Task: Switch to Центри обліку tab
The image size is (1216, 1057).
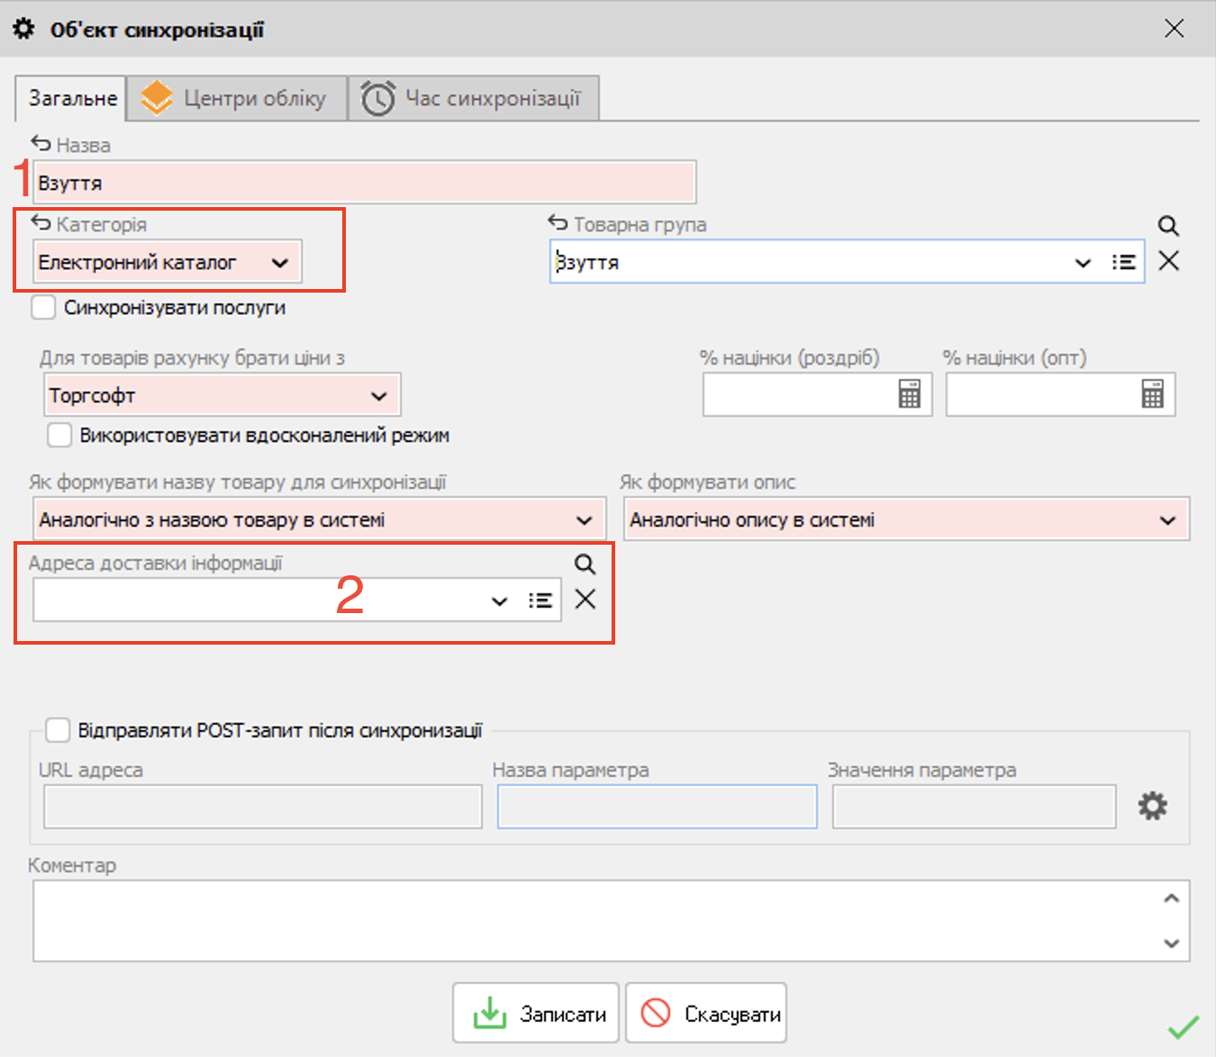Action: pos(237,98)
